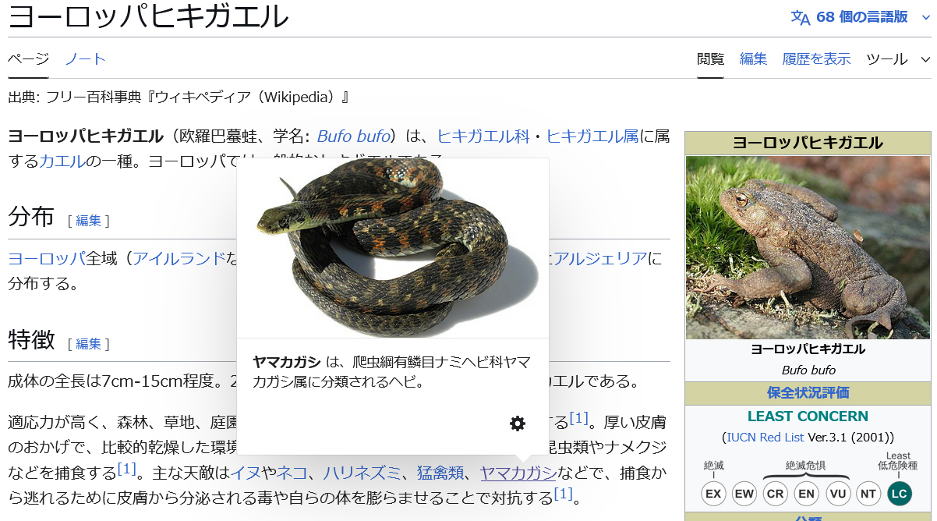Viewport: 937px width, 521px height.
Task: Expand the ツール tools dropdown
Action: tap(898, 59)
